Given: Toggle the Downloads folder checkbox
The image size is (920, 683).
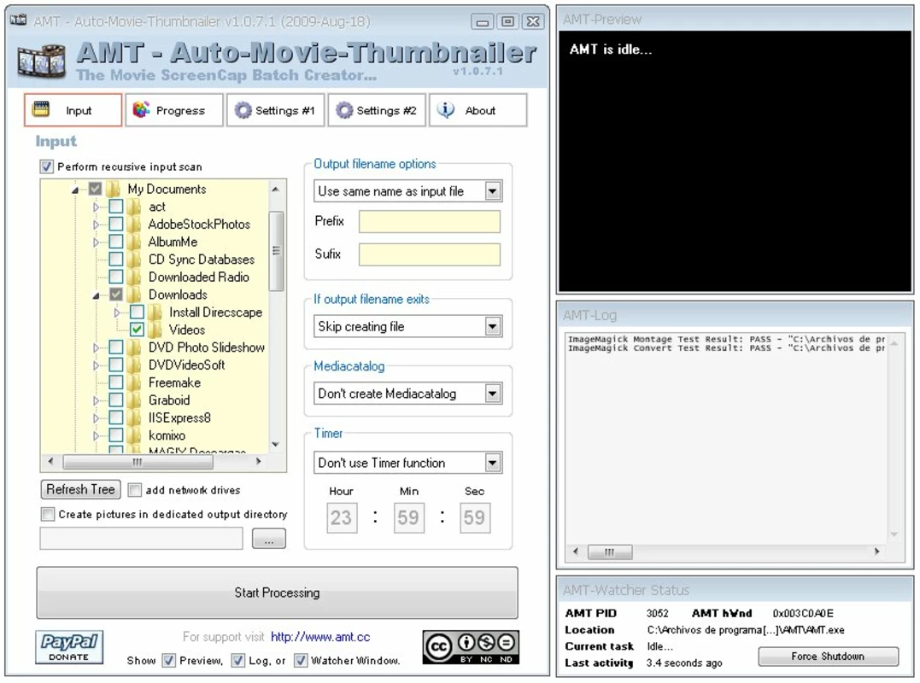Looking at the screenshot, I should point(116,295).
